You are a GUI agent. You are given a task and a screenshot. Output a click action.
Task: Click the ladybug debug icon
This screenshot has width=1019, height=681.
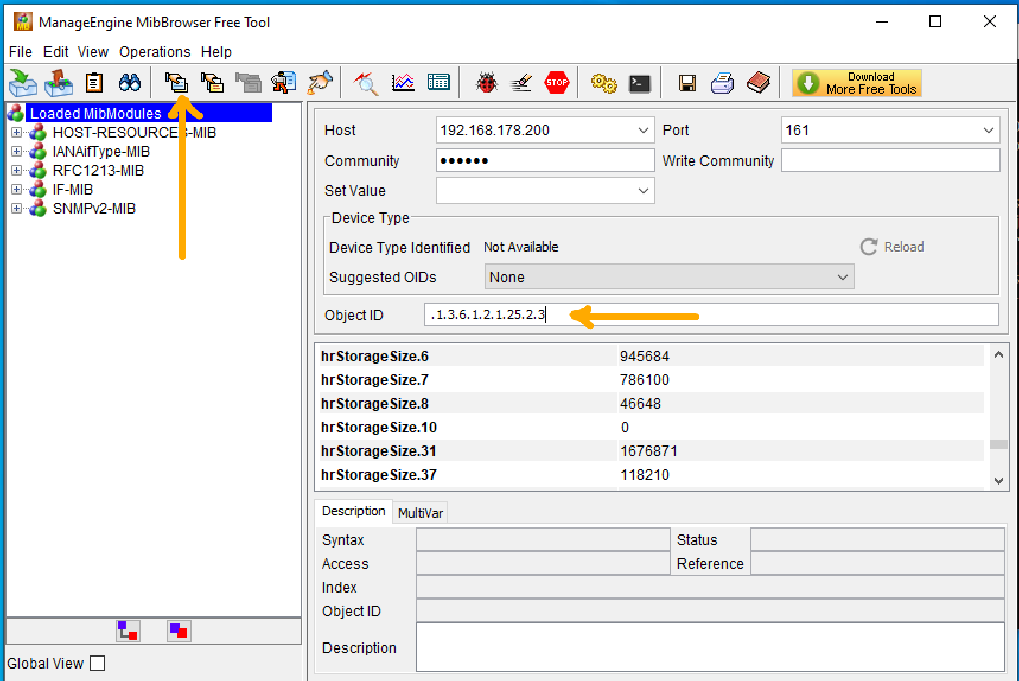[486, 82]
